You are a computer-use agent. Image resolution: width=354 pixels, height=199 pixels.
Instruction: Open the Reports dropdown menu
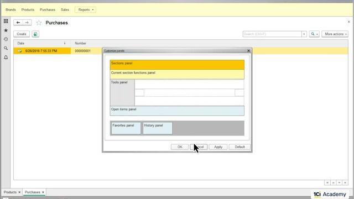[86, 10]
